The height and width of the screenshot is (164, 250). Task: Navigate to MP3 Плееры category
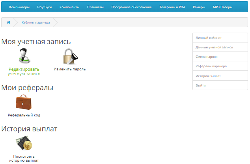pos(223,7)
